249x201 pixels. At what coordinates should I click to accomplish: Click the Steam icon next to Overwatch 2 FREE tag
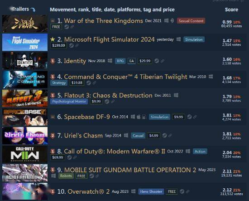click(182, 191)
